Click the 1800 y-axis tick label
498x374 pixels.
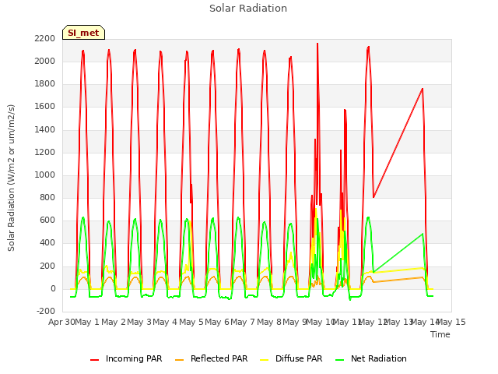point(45,83)
